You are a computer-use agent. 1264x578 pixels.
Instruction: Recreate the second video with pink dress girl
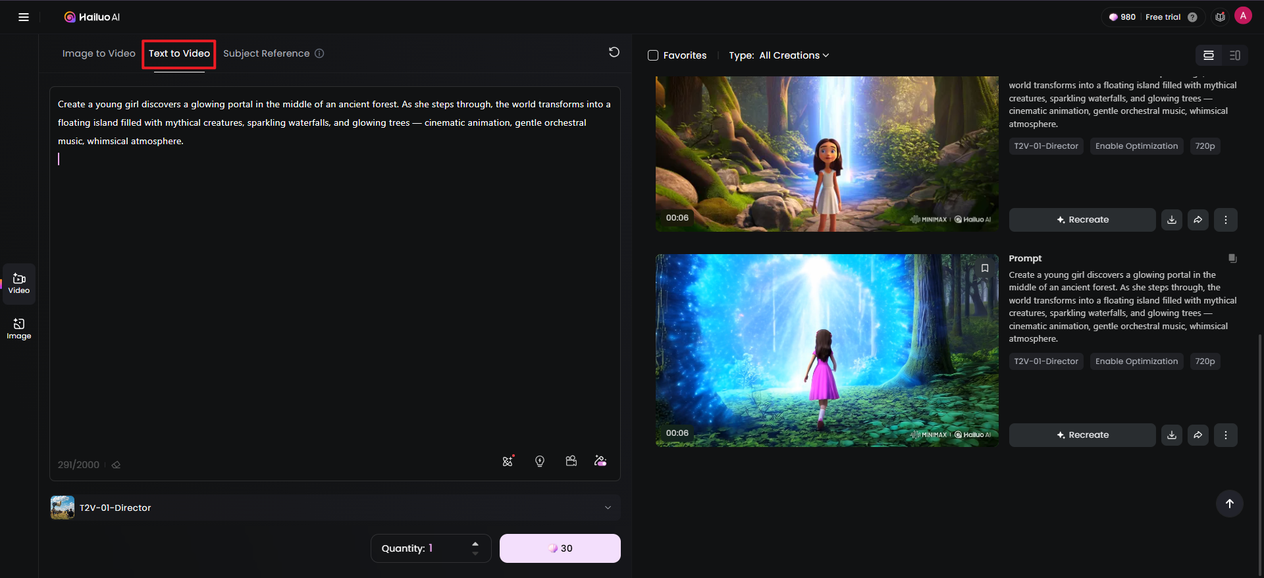[1082, 435]
